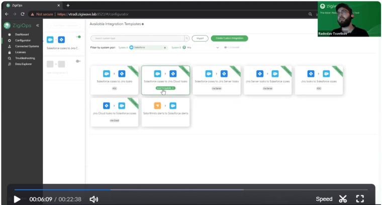
Task: Mute the video via the speaker icon
Action: pyautogui.click(x=94, y=199)
